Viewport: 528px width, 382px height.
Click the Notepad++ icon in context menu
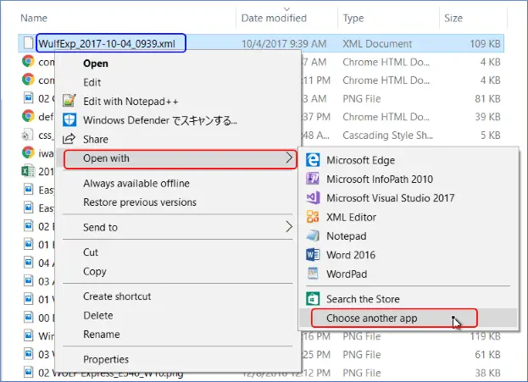[x=69, y=101]
